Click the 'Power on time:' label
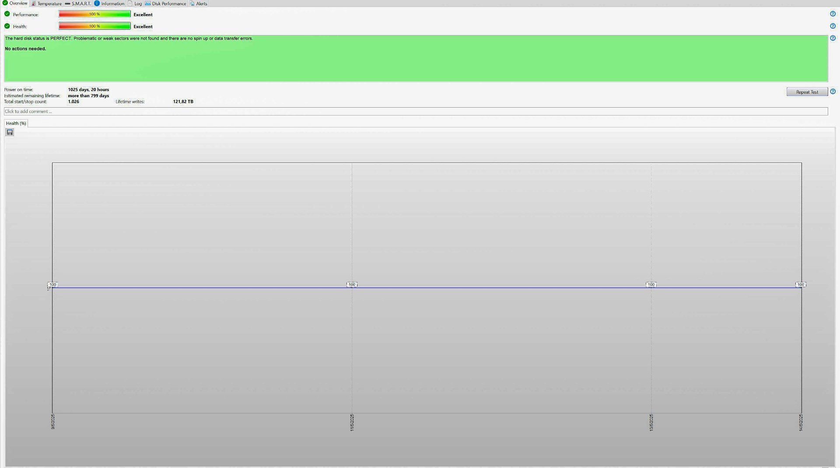 coord(18,90)
